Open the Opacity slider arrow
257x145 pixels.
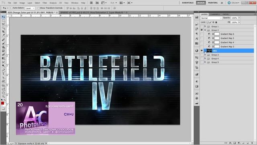(x=239, y=18)
